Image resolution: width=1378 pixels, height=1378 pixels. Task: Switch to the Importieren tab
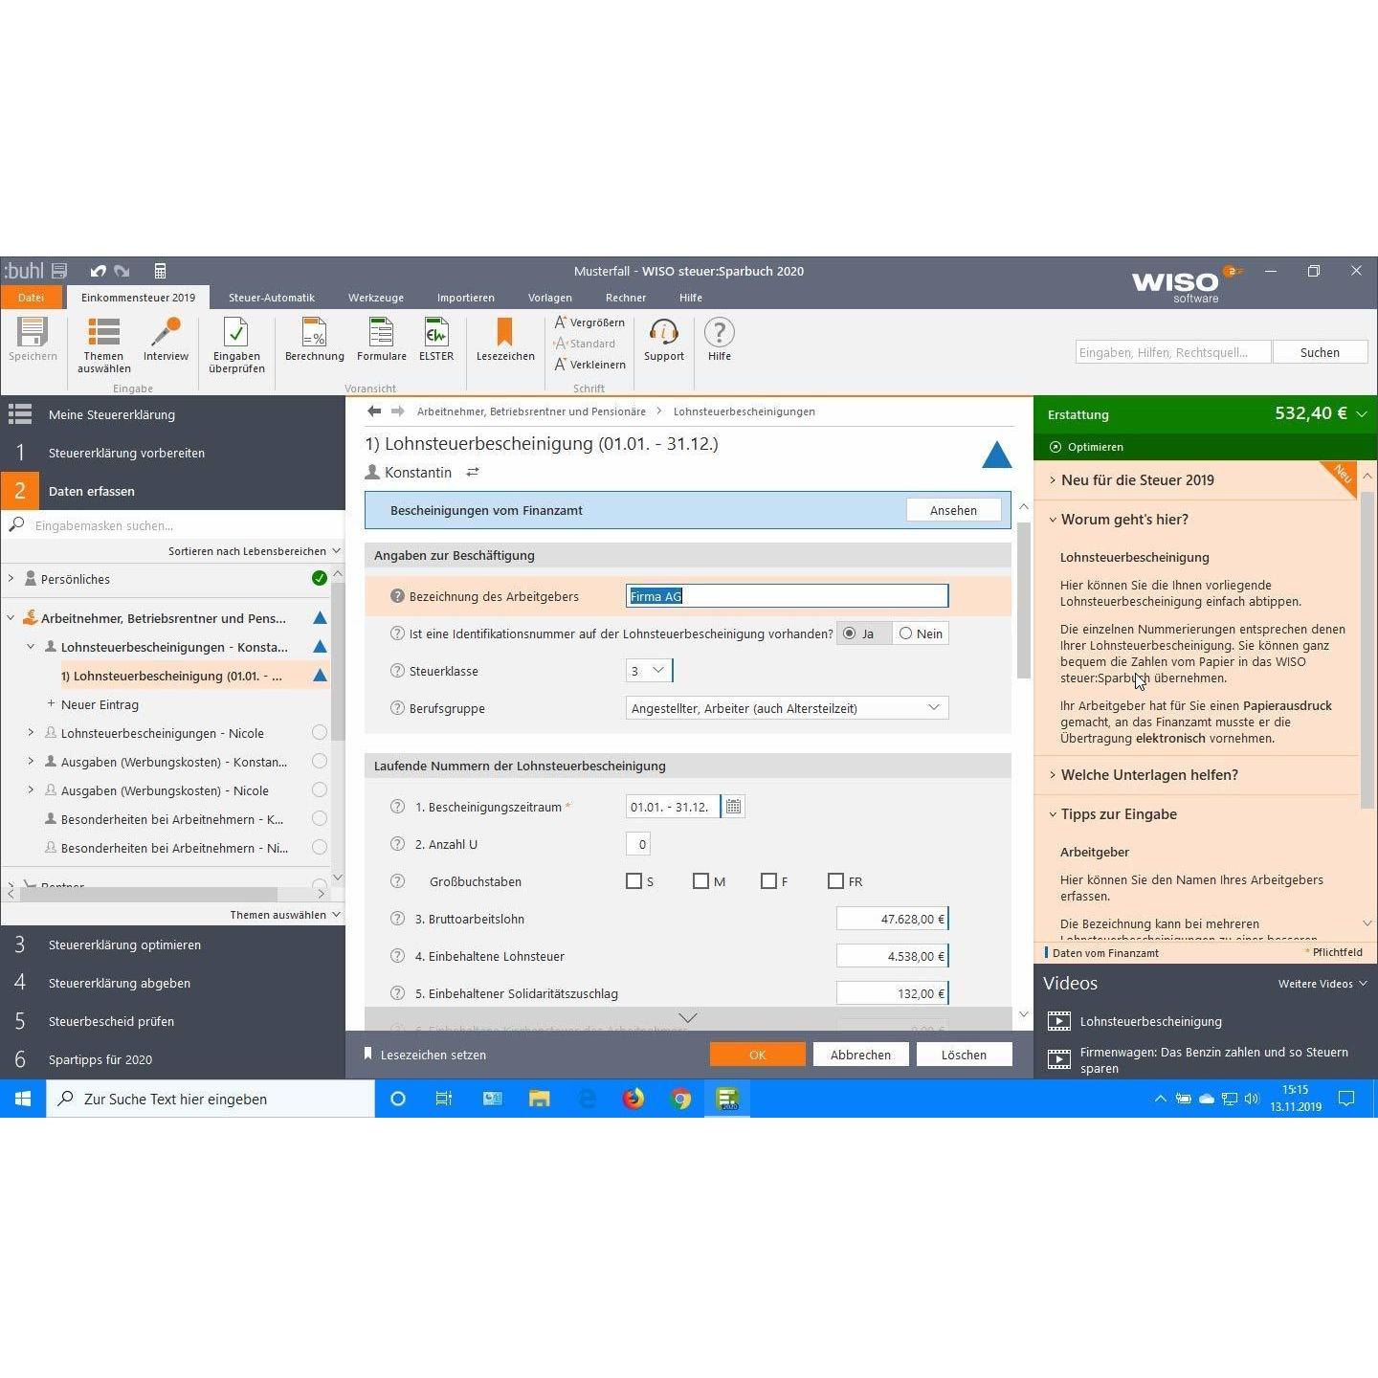[x=466, y=298]
